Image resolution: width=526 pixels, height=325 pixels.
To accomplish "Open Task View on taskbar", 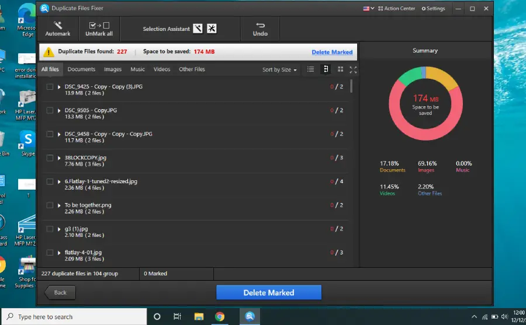I will [177, 316].
